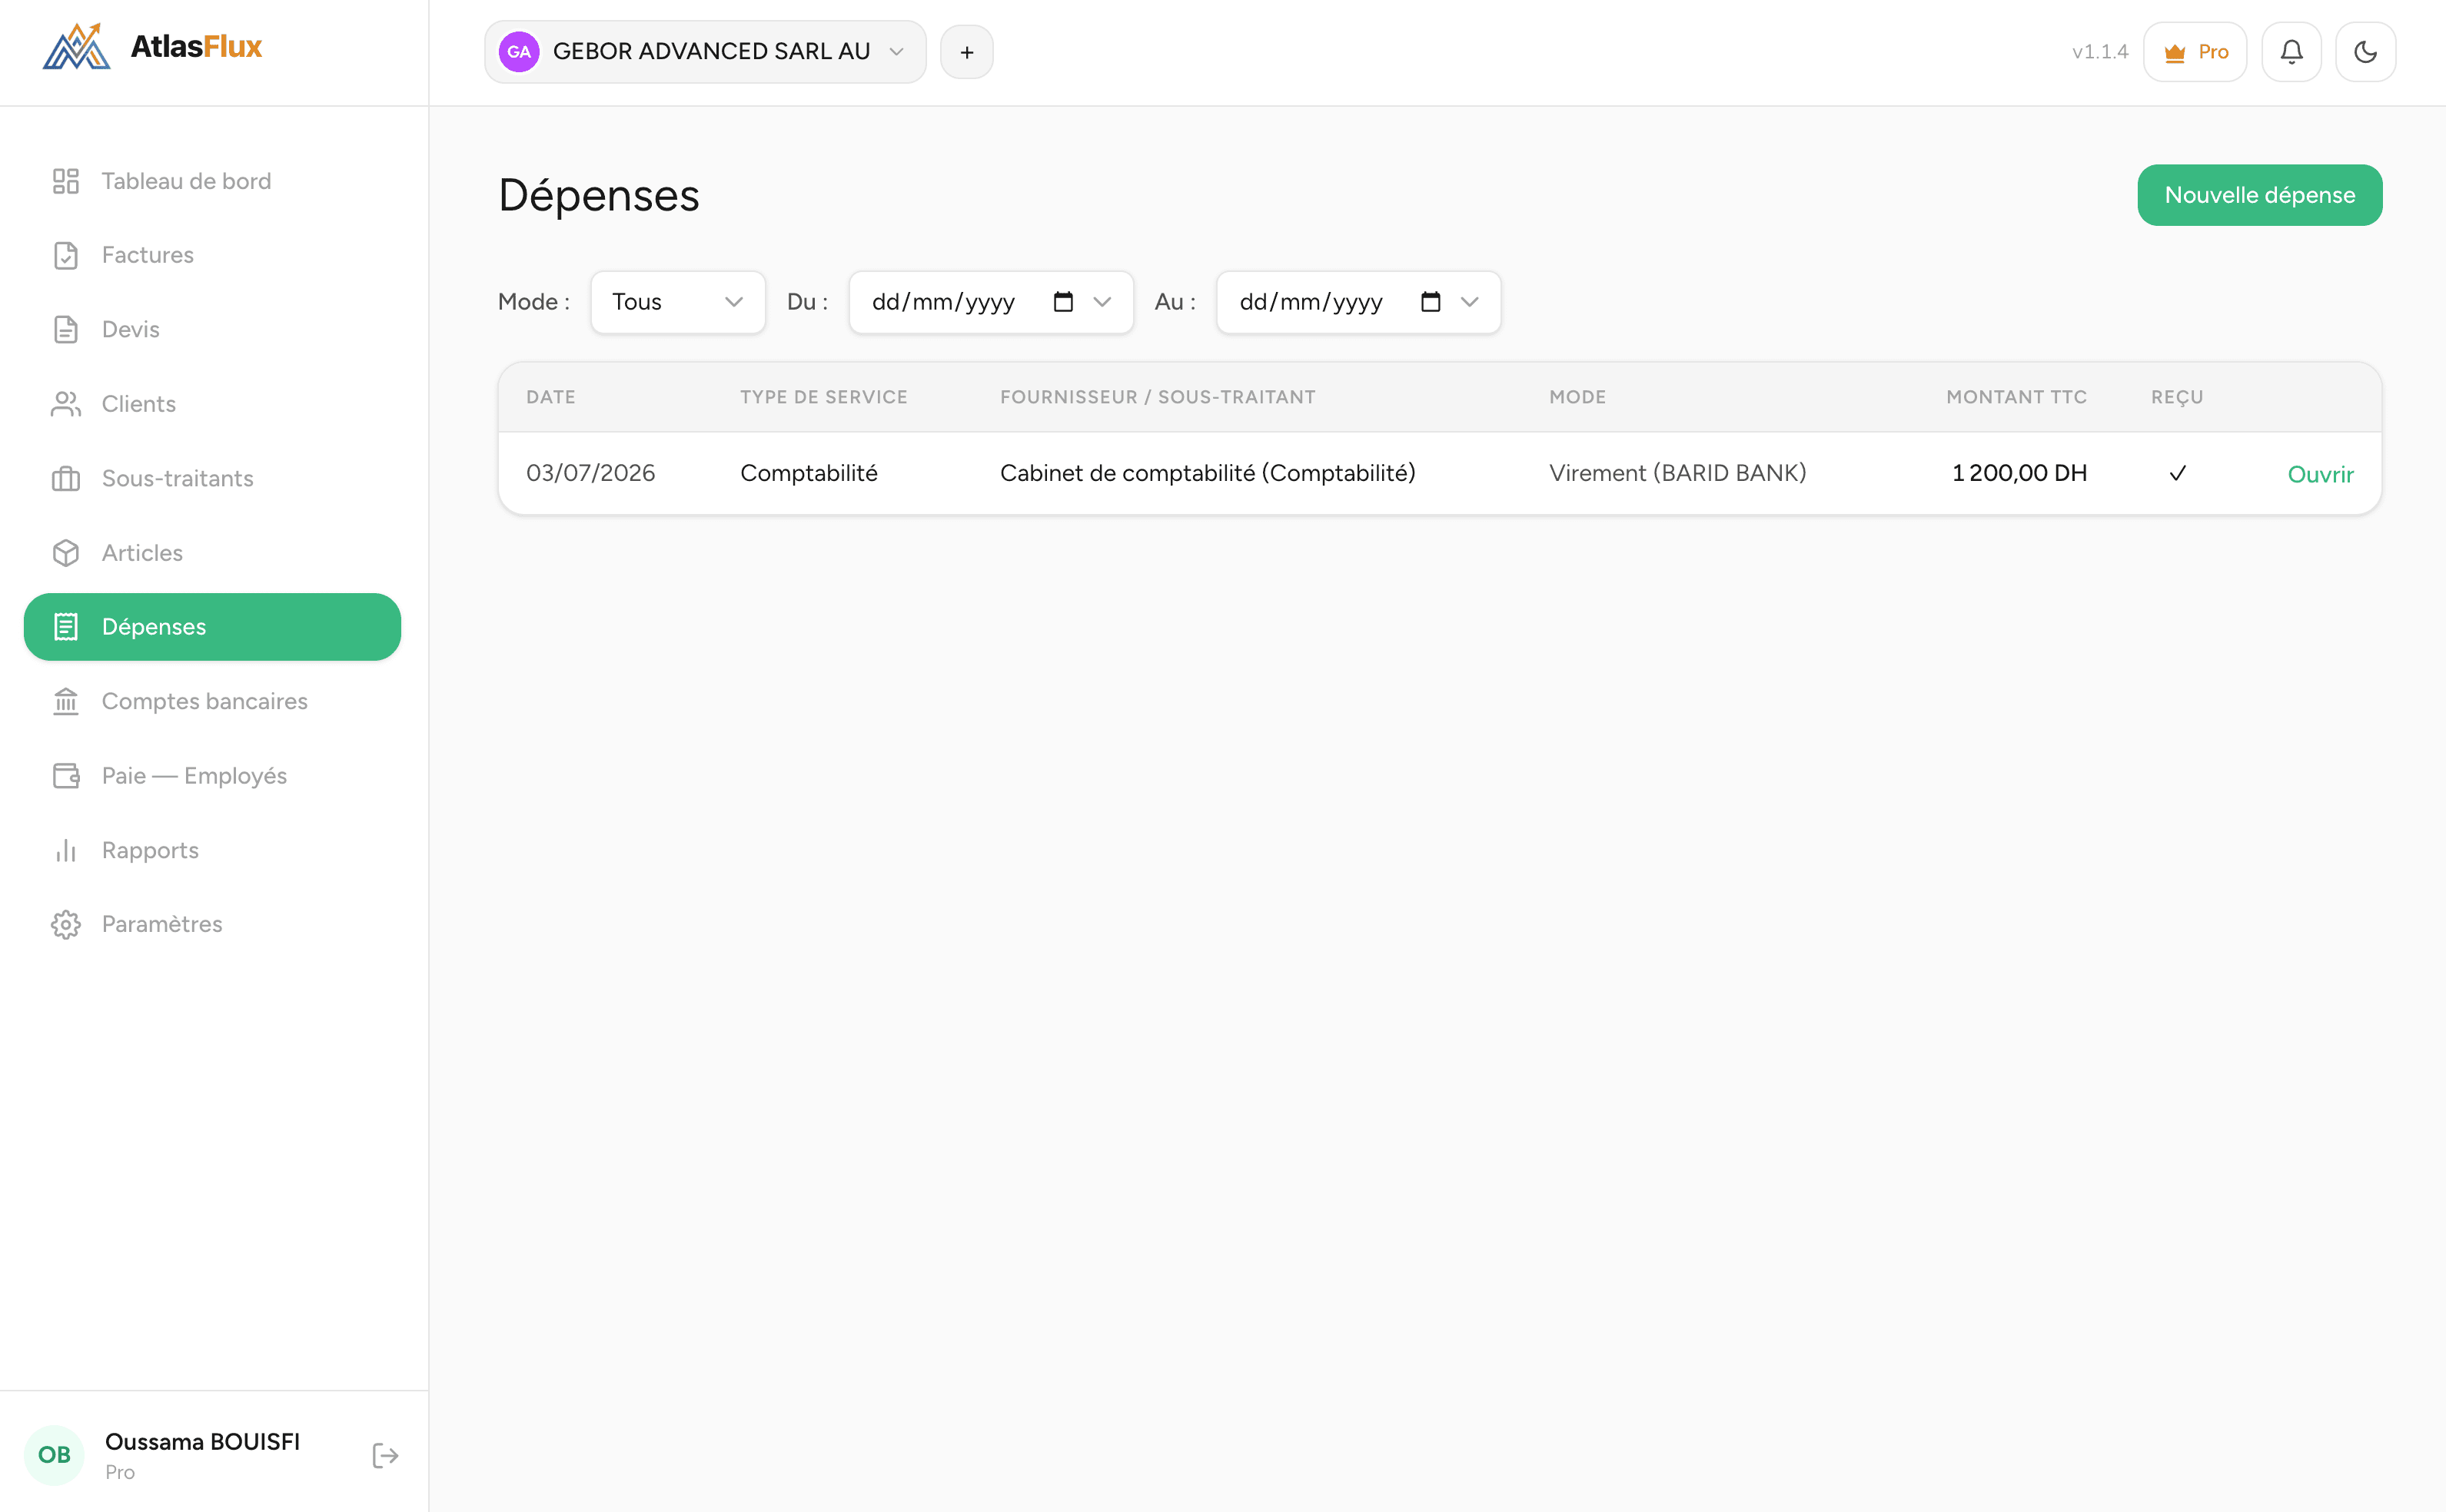Click the Rapports bar chart icon

tap(66, 850)
